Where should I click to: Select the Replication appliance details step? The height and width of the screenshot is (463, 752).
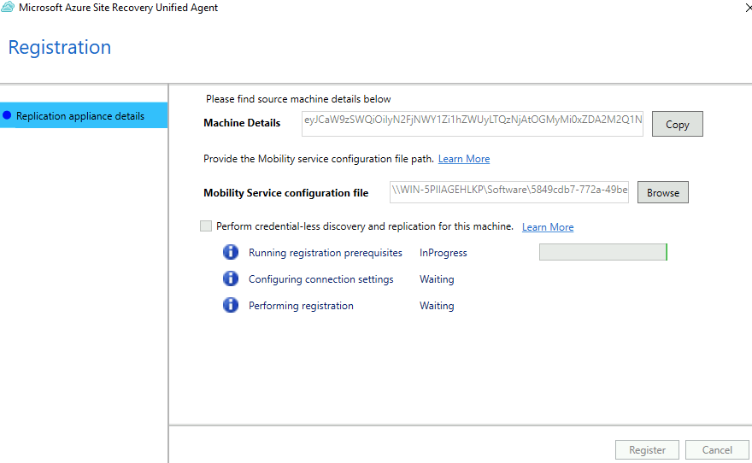[x=84, y=115]
